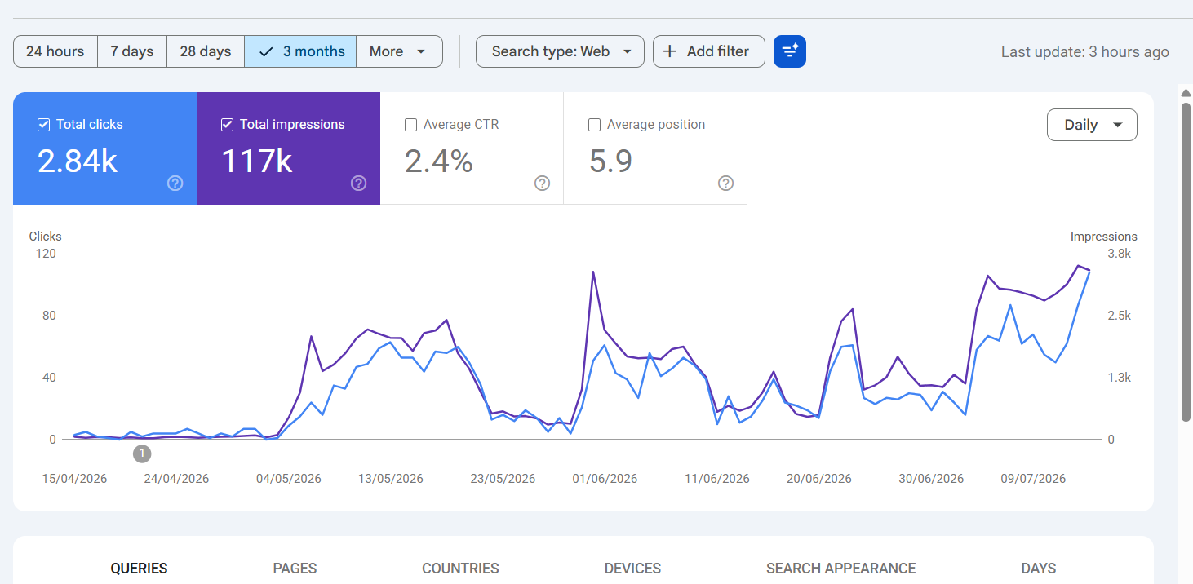Screen dimensions: 1193x584
Task: Open help icon on Total clicks card
Action: point(175,183)
